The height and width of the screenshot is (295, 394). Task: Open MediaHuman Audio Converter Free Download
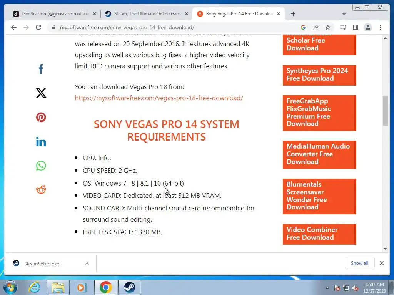point(319,154)
